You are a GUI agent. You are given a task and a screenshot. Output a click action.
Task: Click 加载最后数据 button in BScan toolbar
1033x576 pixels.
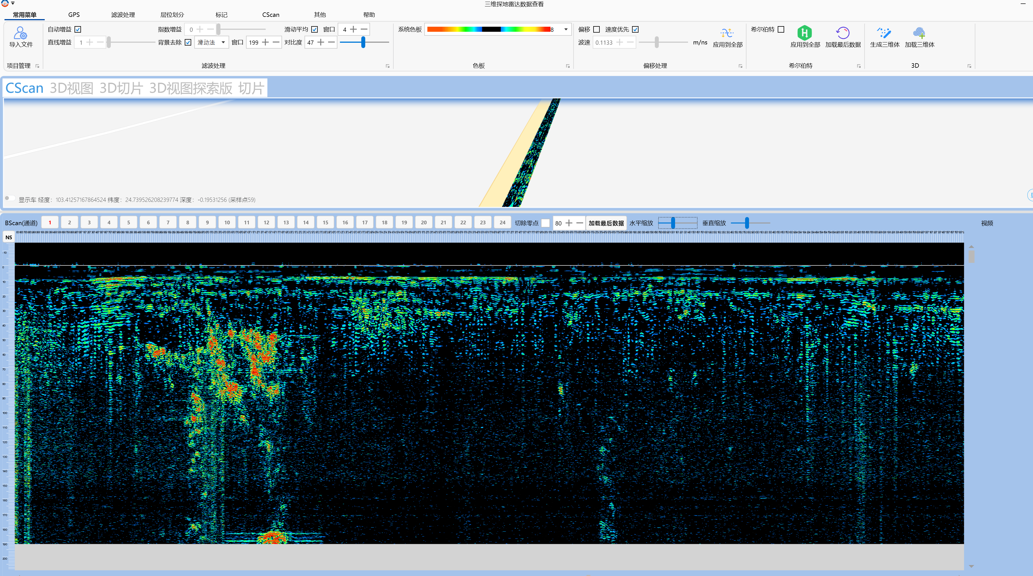606,223
